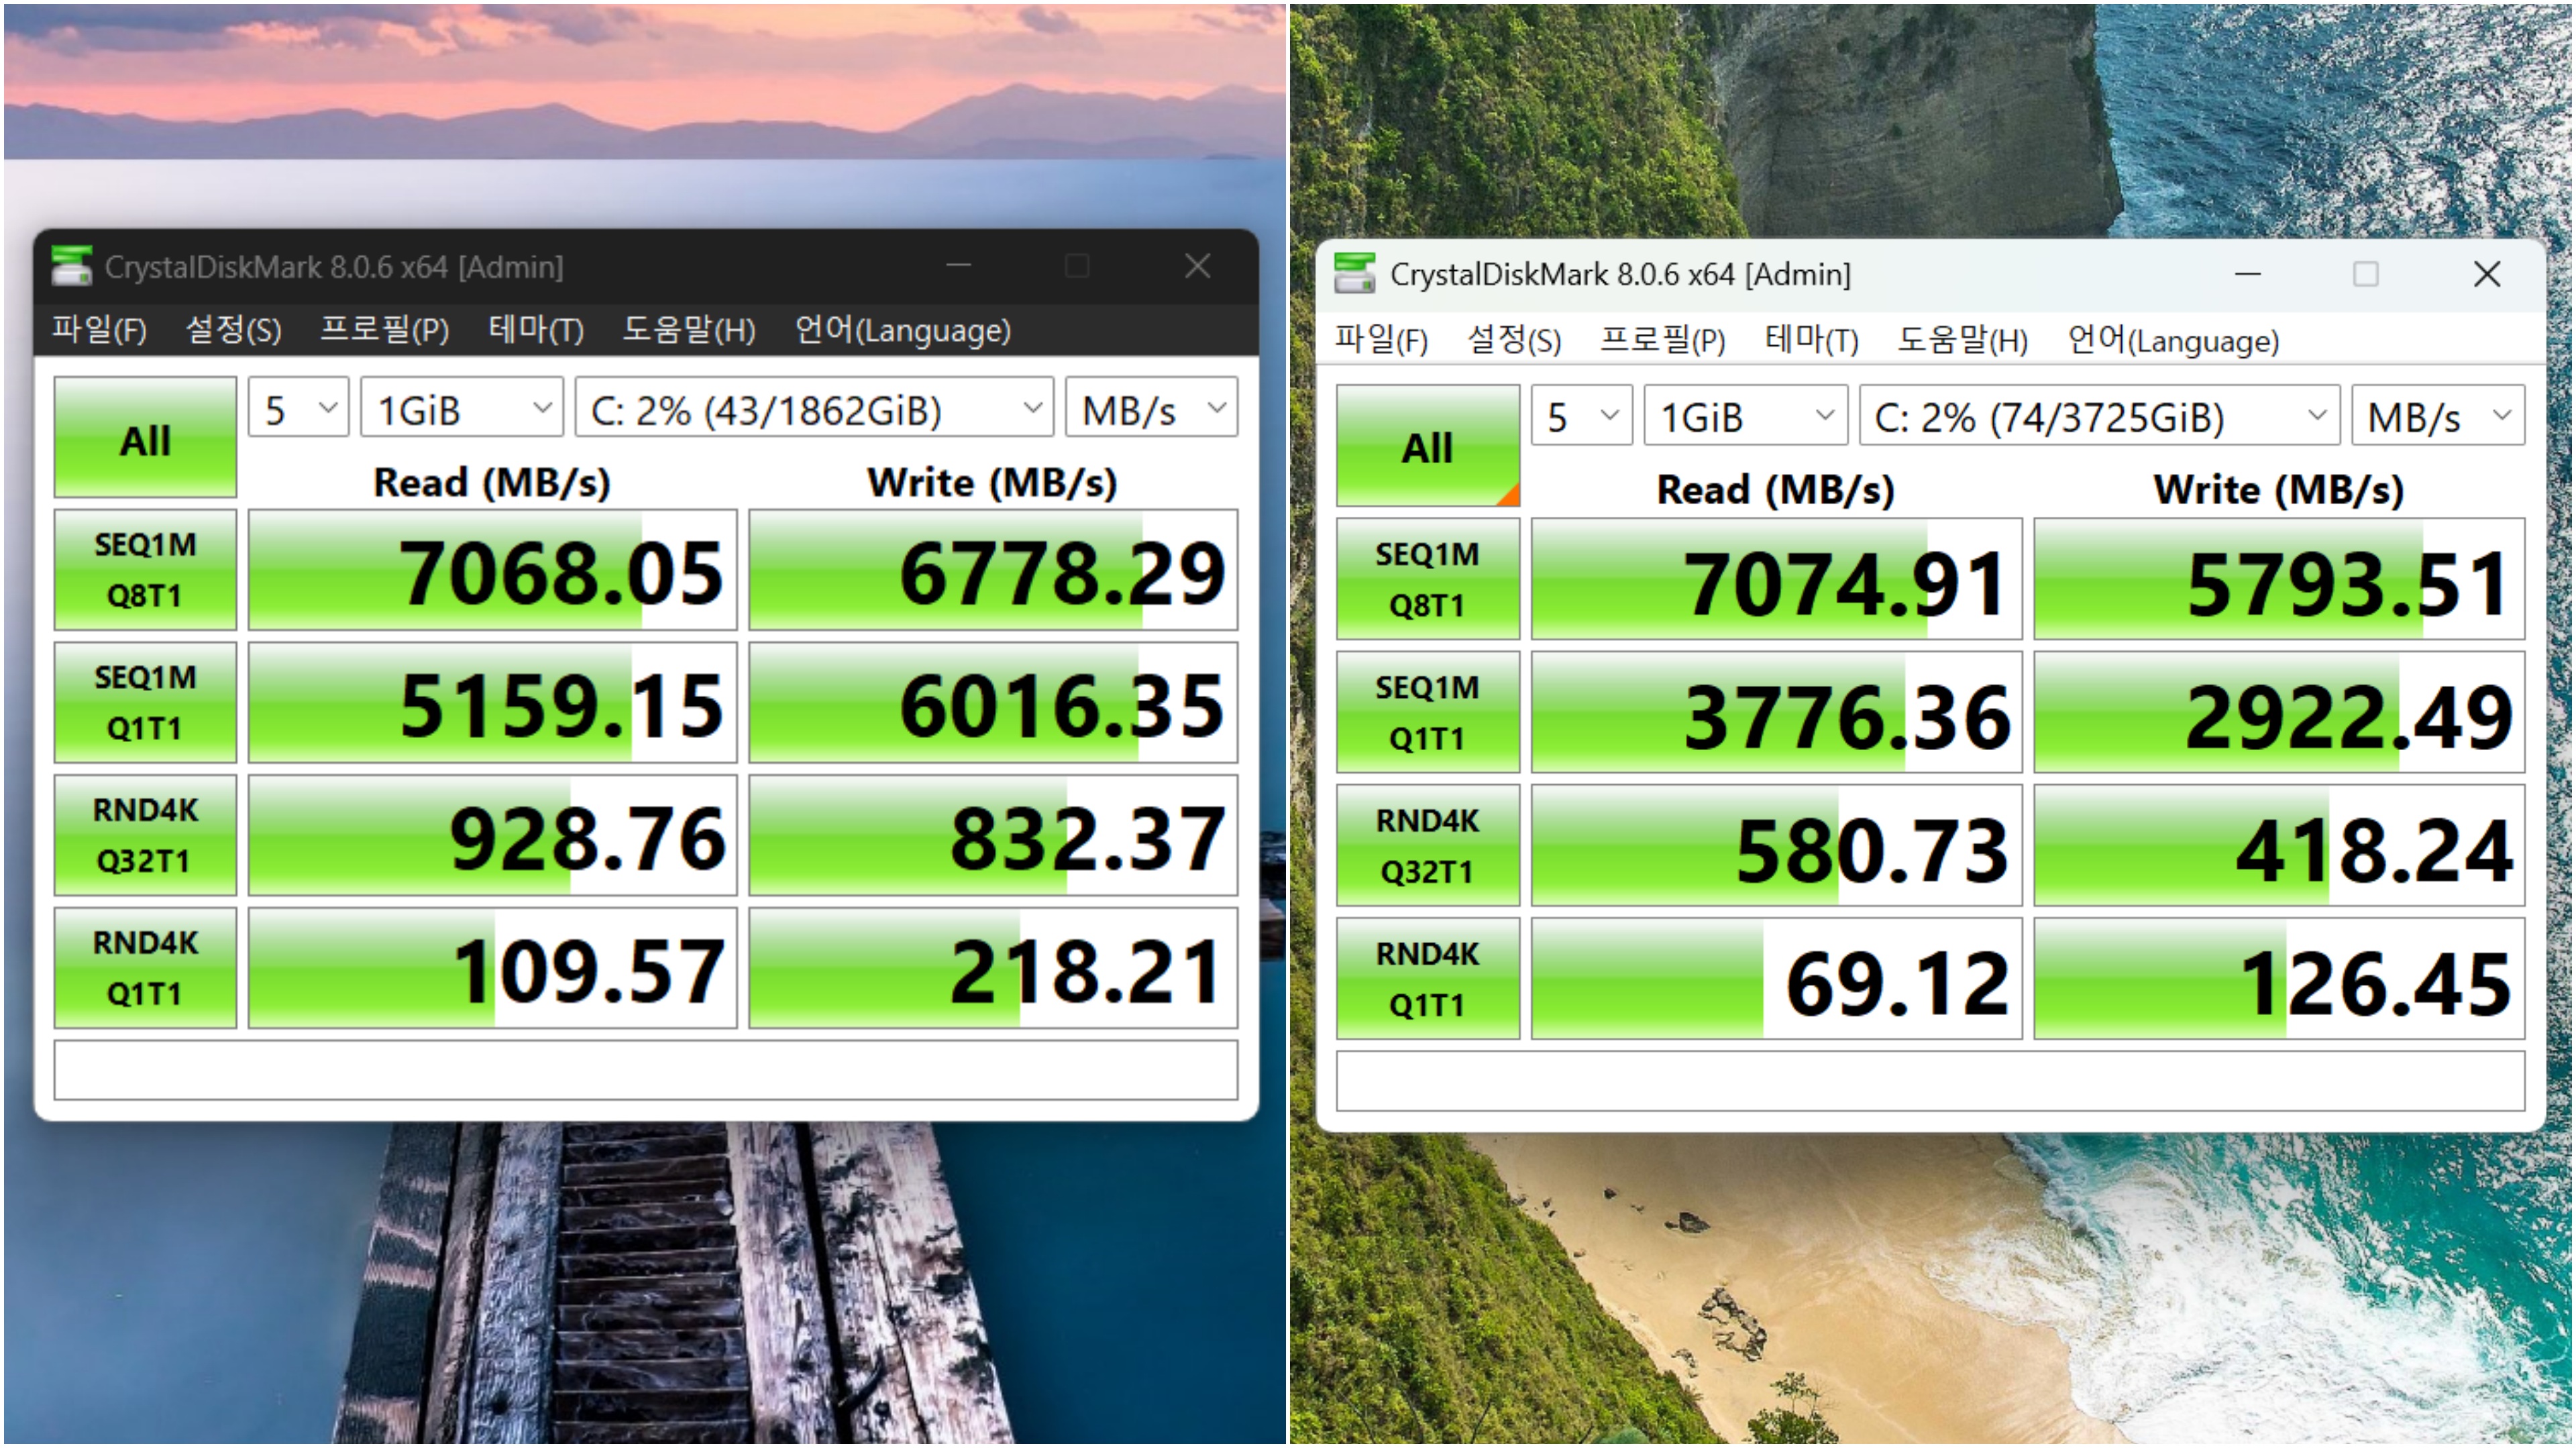Viewport: 2576px width, 1448px height.
Task: Open 프로필(P) menu in left window
Action: 384,330
